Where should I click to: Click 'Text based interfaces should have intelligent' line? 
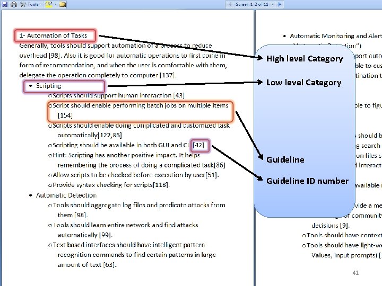coord(128,245)
